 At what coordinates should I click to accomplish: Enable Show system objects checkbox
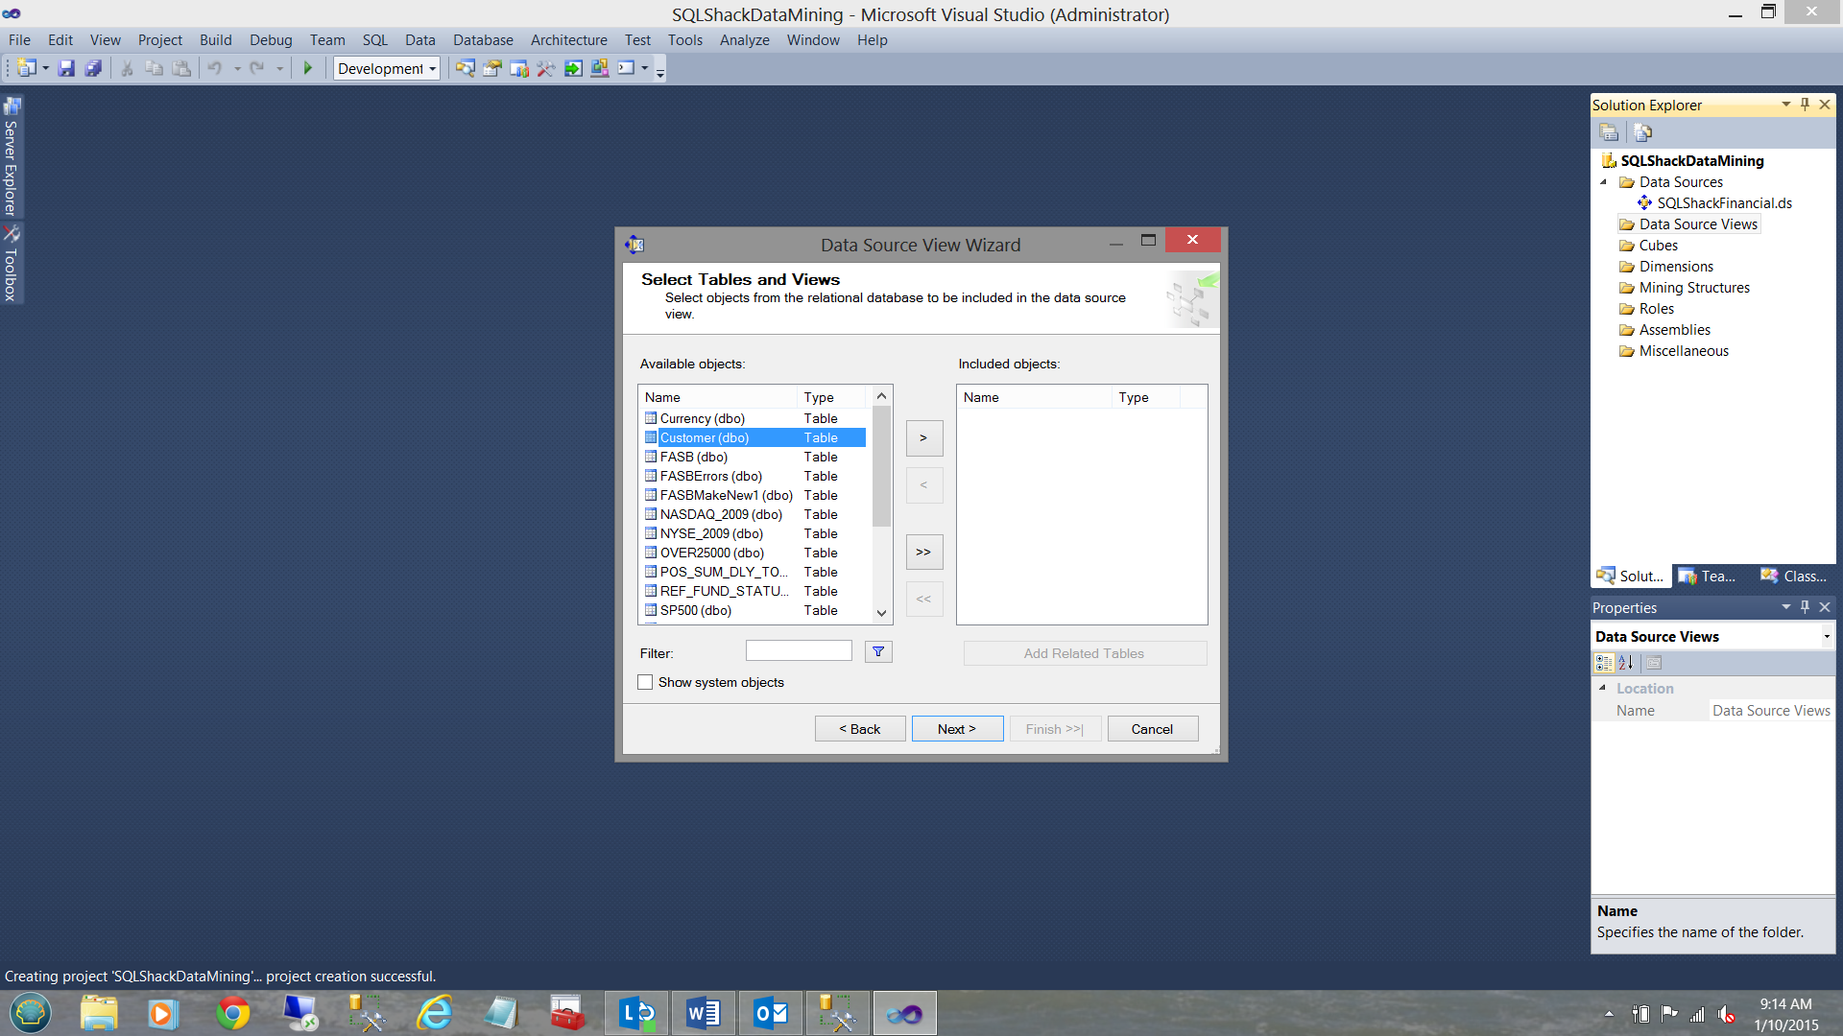pyautogui.click(x=645, y=682)
